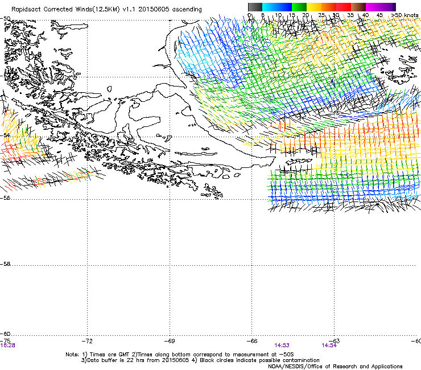Click the '-54' latitude label
This screenshot has height=370, width=421.
click(x=5, y=135)
